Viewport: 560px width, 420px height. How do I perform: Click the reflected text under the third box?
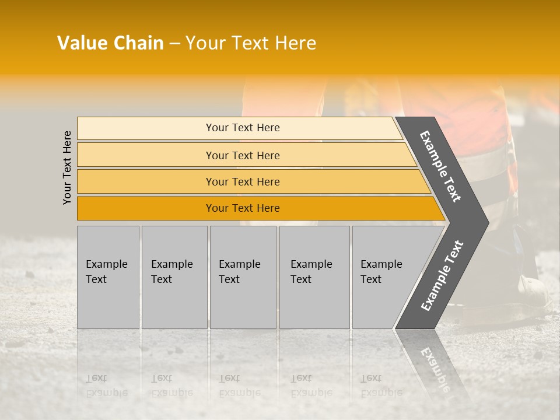[240, 385]
